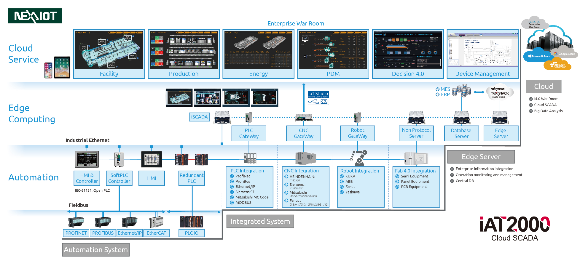The width and height of the screenshot is (580, 266).
Task: Click the IoT Studio icon
Action: (318, 98)
